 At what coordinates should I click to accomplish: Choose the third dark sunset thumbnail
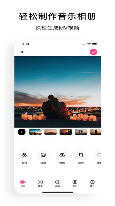coord(66,132)
